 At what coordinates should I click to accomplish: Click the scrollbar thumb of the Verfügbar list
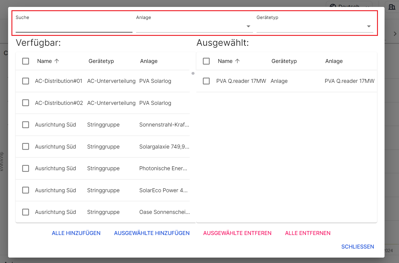(x=193, y=74)
